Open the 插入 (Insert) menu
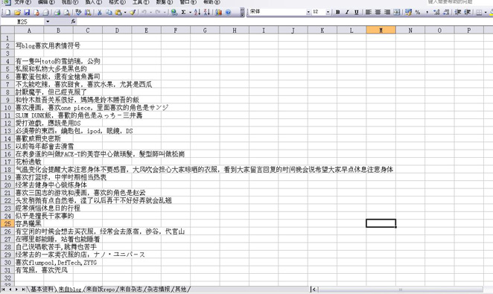This screenshot has width=493, height=294. pos(93,2)
